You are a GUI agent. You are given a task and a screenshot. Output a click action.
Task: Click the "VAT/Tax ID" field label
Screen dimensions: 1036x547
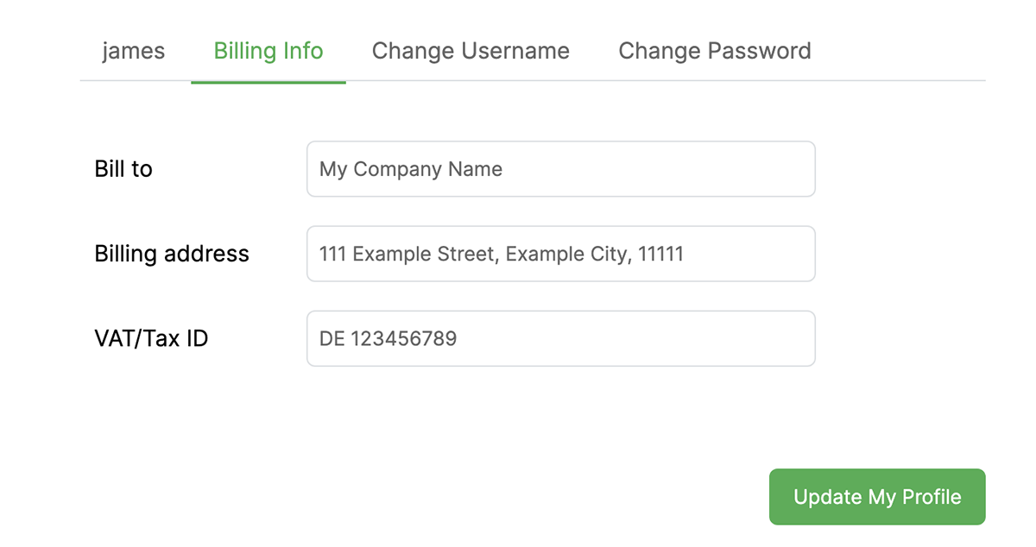point(151,338)
